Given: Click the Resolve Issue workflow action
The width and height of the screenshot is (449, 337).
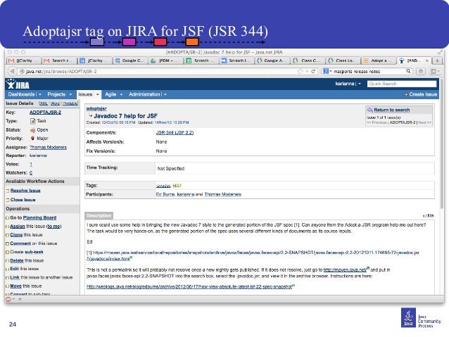Looking at the screenshot, I should point(25,191).
